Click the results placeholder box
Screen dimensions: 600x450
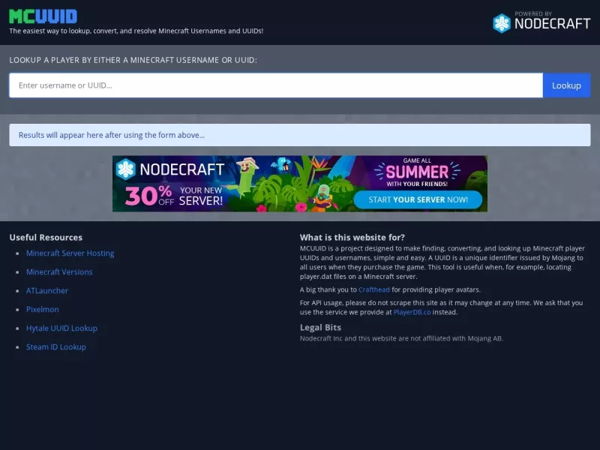[299, 135]
